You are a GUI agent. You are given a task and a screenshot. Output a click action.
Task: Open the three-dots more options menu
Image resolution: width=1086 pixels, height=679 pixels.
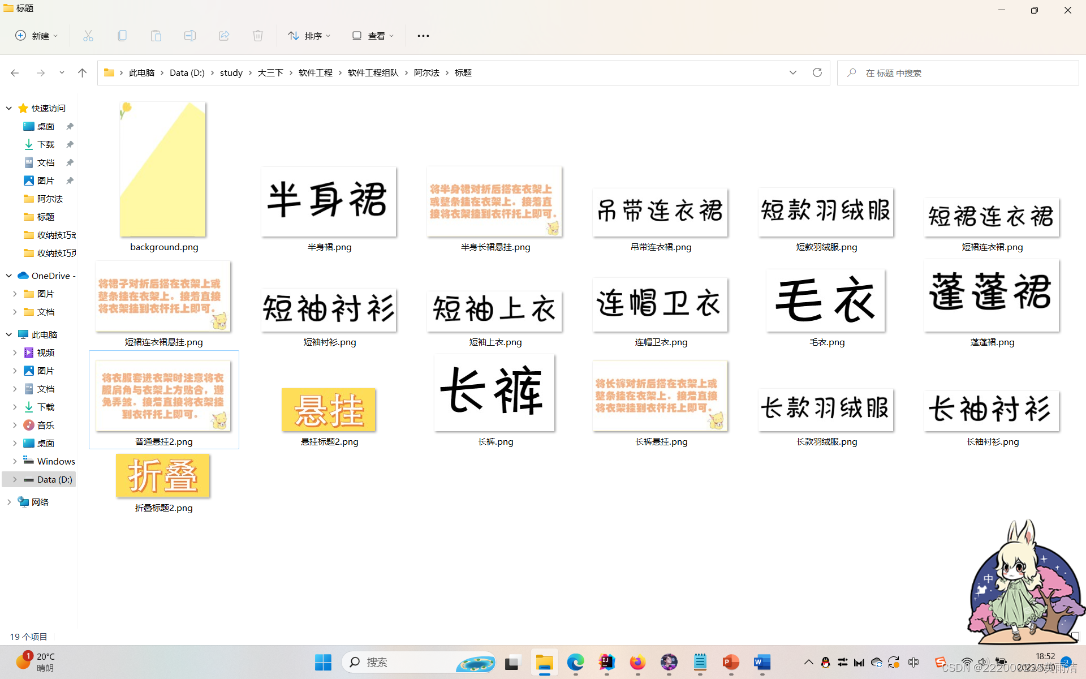423,36
